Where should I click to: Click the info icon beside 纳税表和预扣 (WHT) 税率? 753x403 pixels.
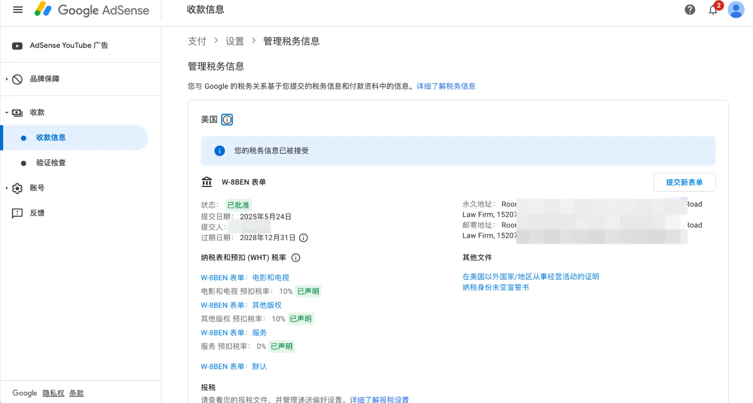pyautogui.click(x=296, y=258)
